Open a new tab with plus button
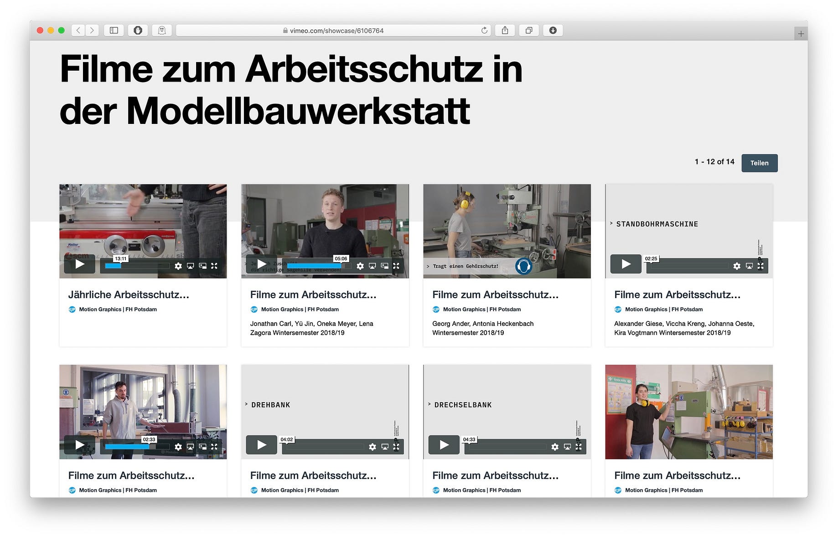838x537 pixels. click(x=801, y=34)
